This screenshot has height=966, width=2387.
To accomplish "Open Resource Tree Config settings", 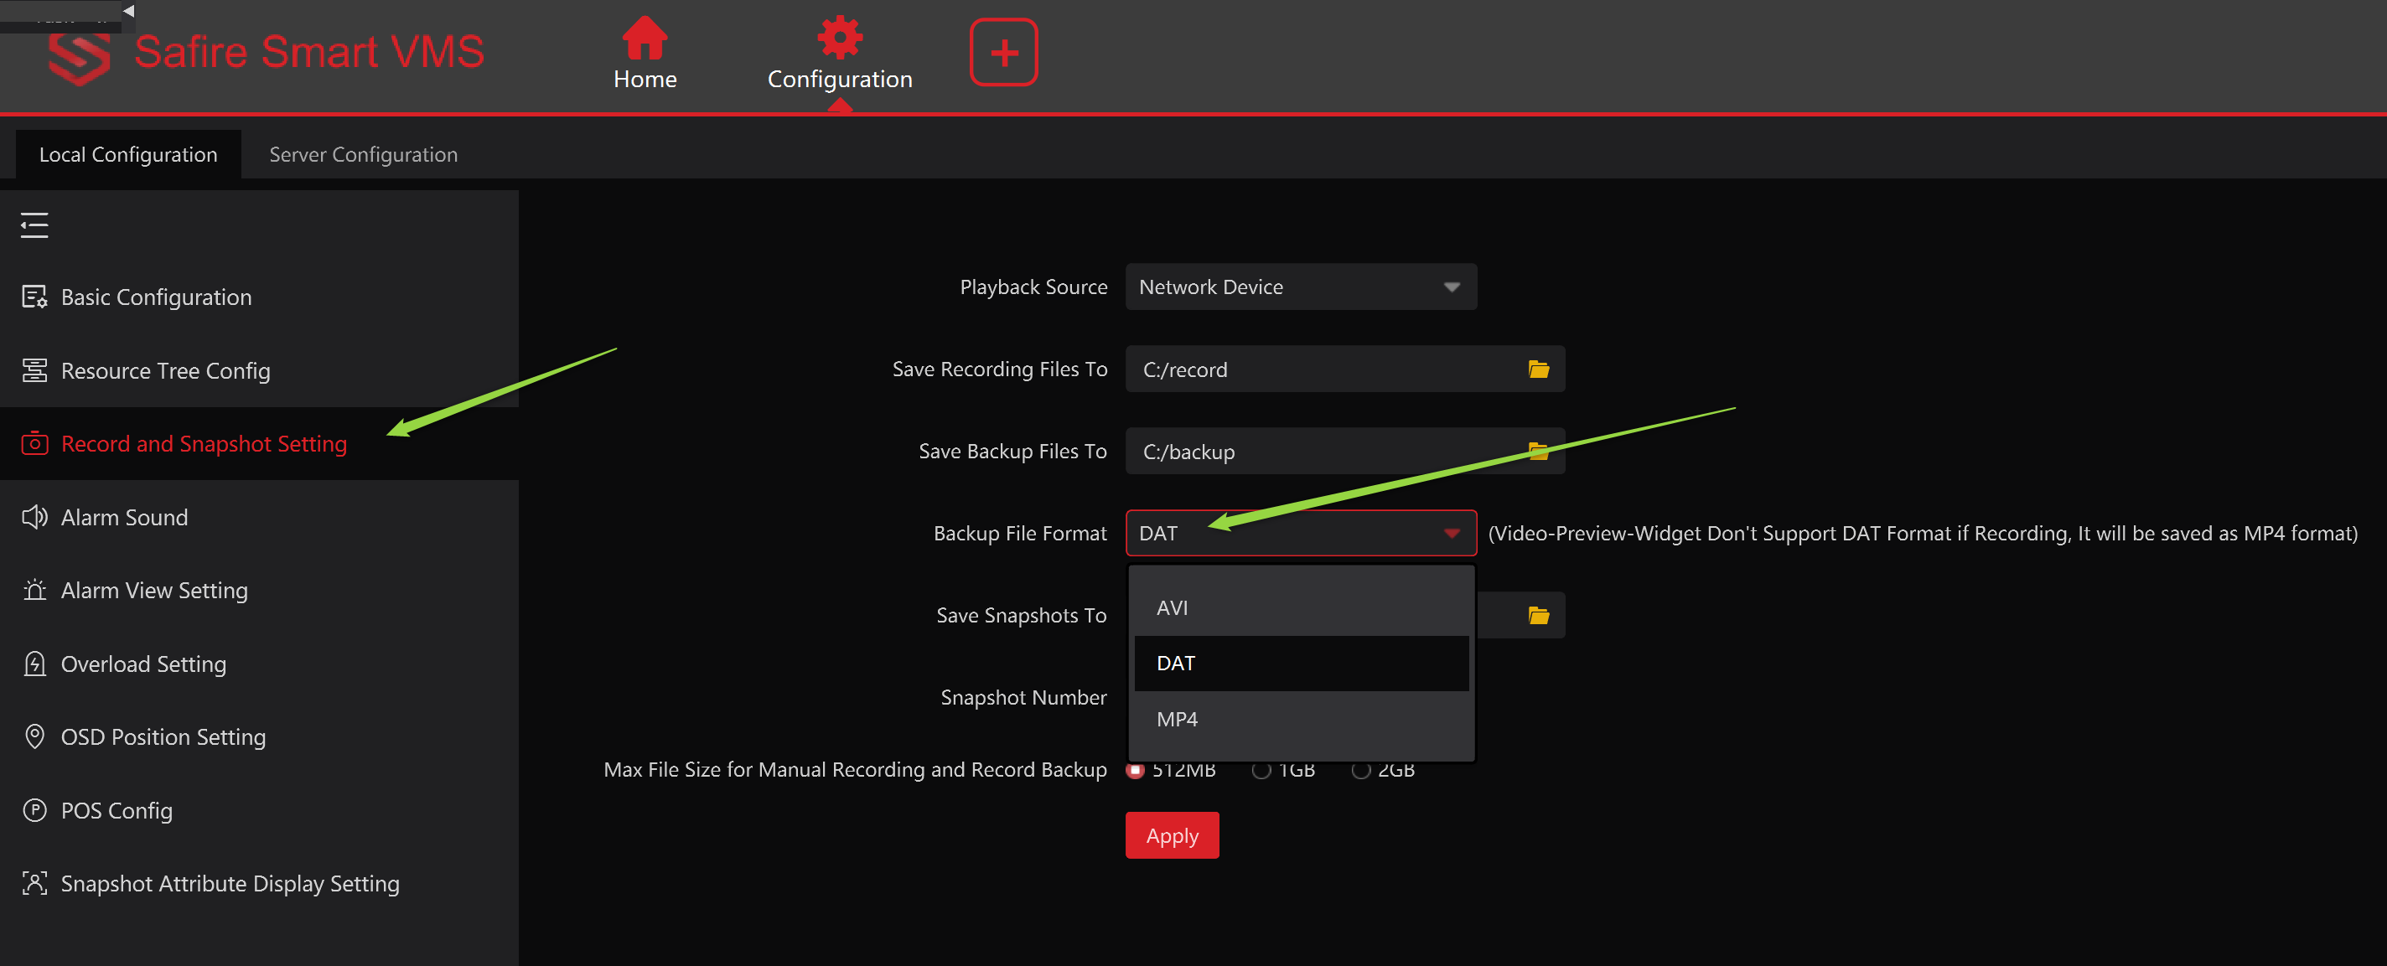I will pyautogui.click(x=260, y=370).
